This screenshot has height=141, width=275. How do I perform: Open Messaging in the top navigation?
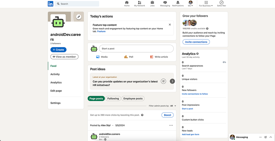165,4
